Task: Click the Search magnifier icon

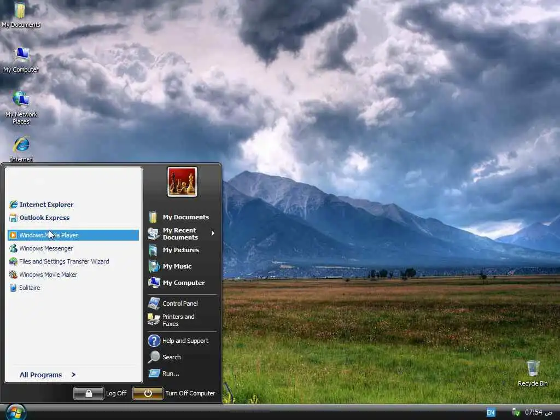Action: 154,357
